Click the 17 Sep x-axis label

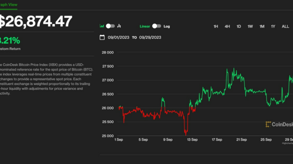click(217, 139)
